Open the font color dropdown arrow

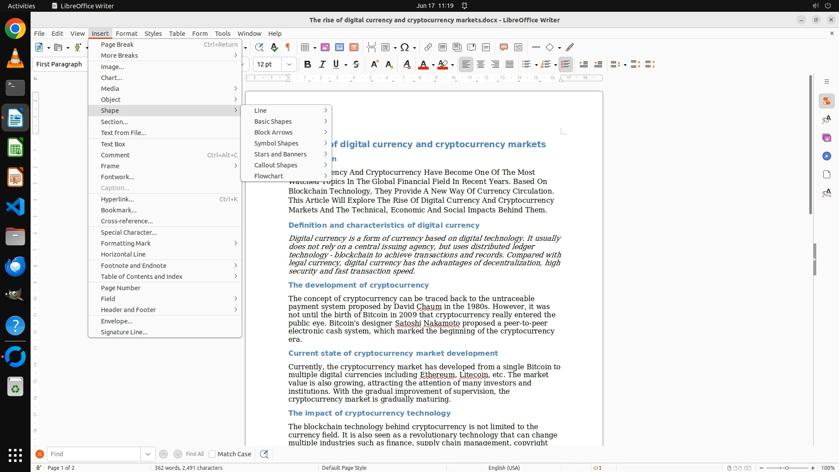433,65
